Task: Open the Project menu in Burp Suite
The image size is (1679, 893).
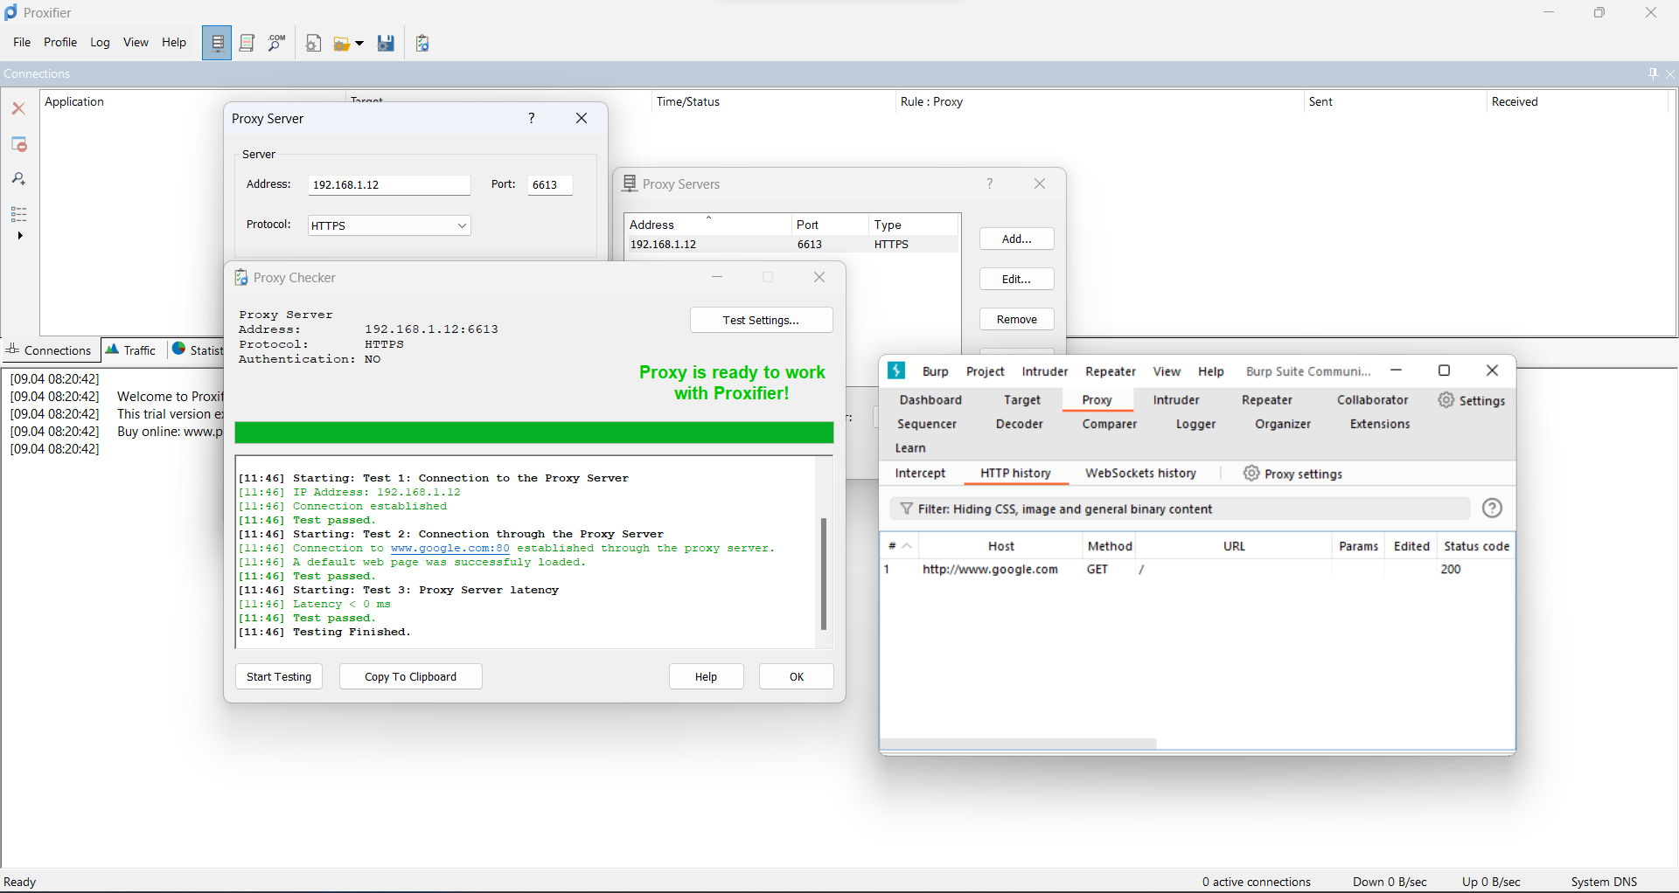Action: [986, 371]
